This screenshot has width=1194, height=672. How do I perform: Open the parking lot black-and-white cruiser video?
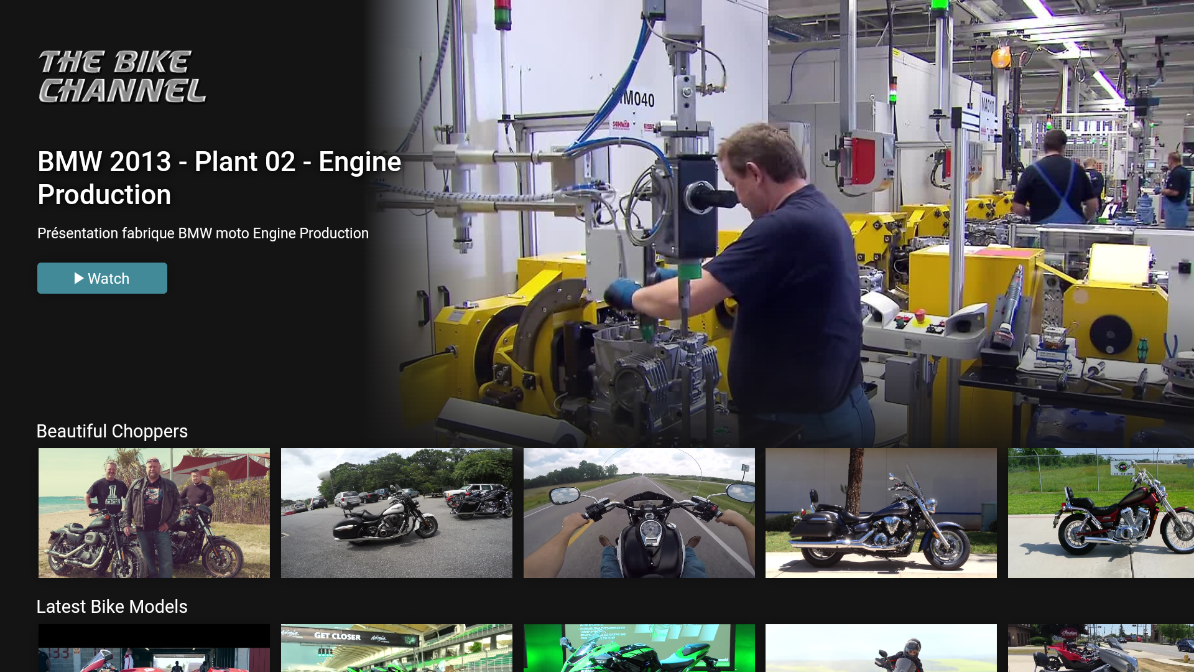point(397,513)
